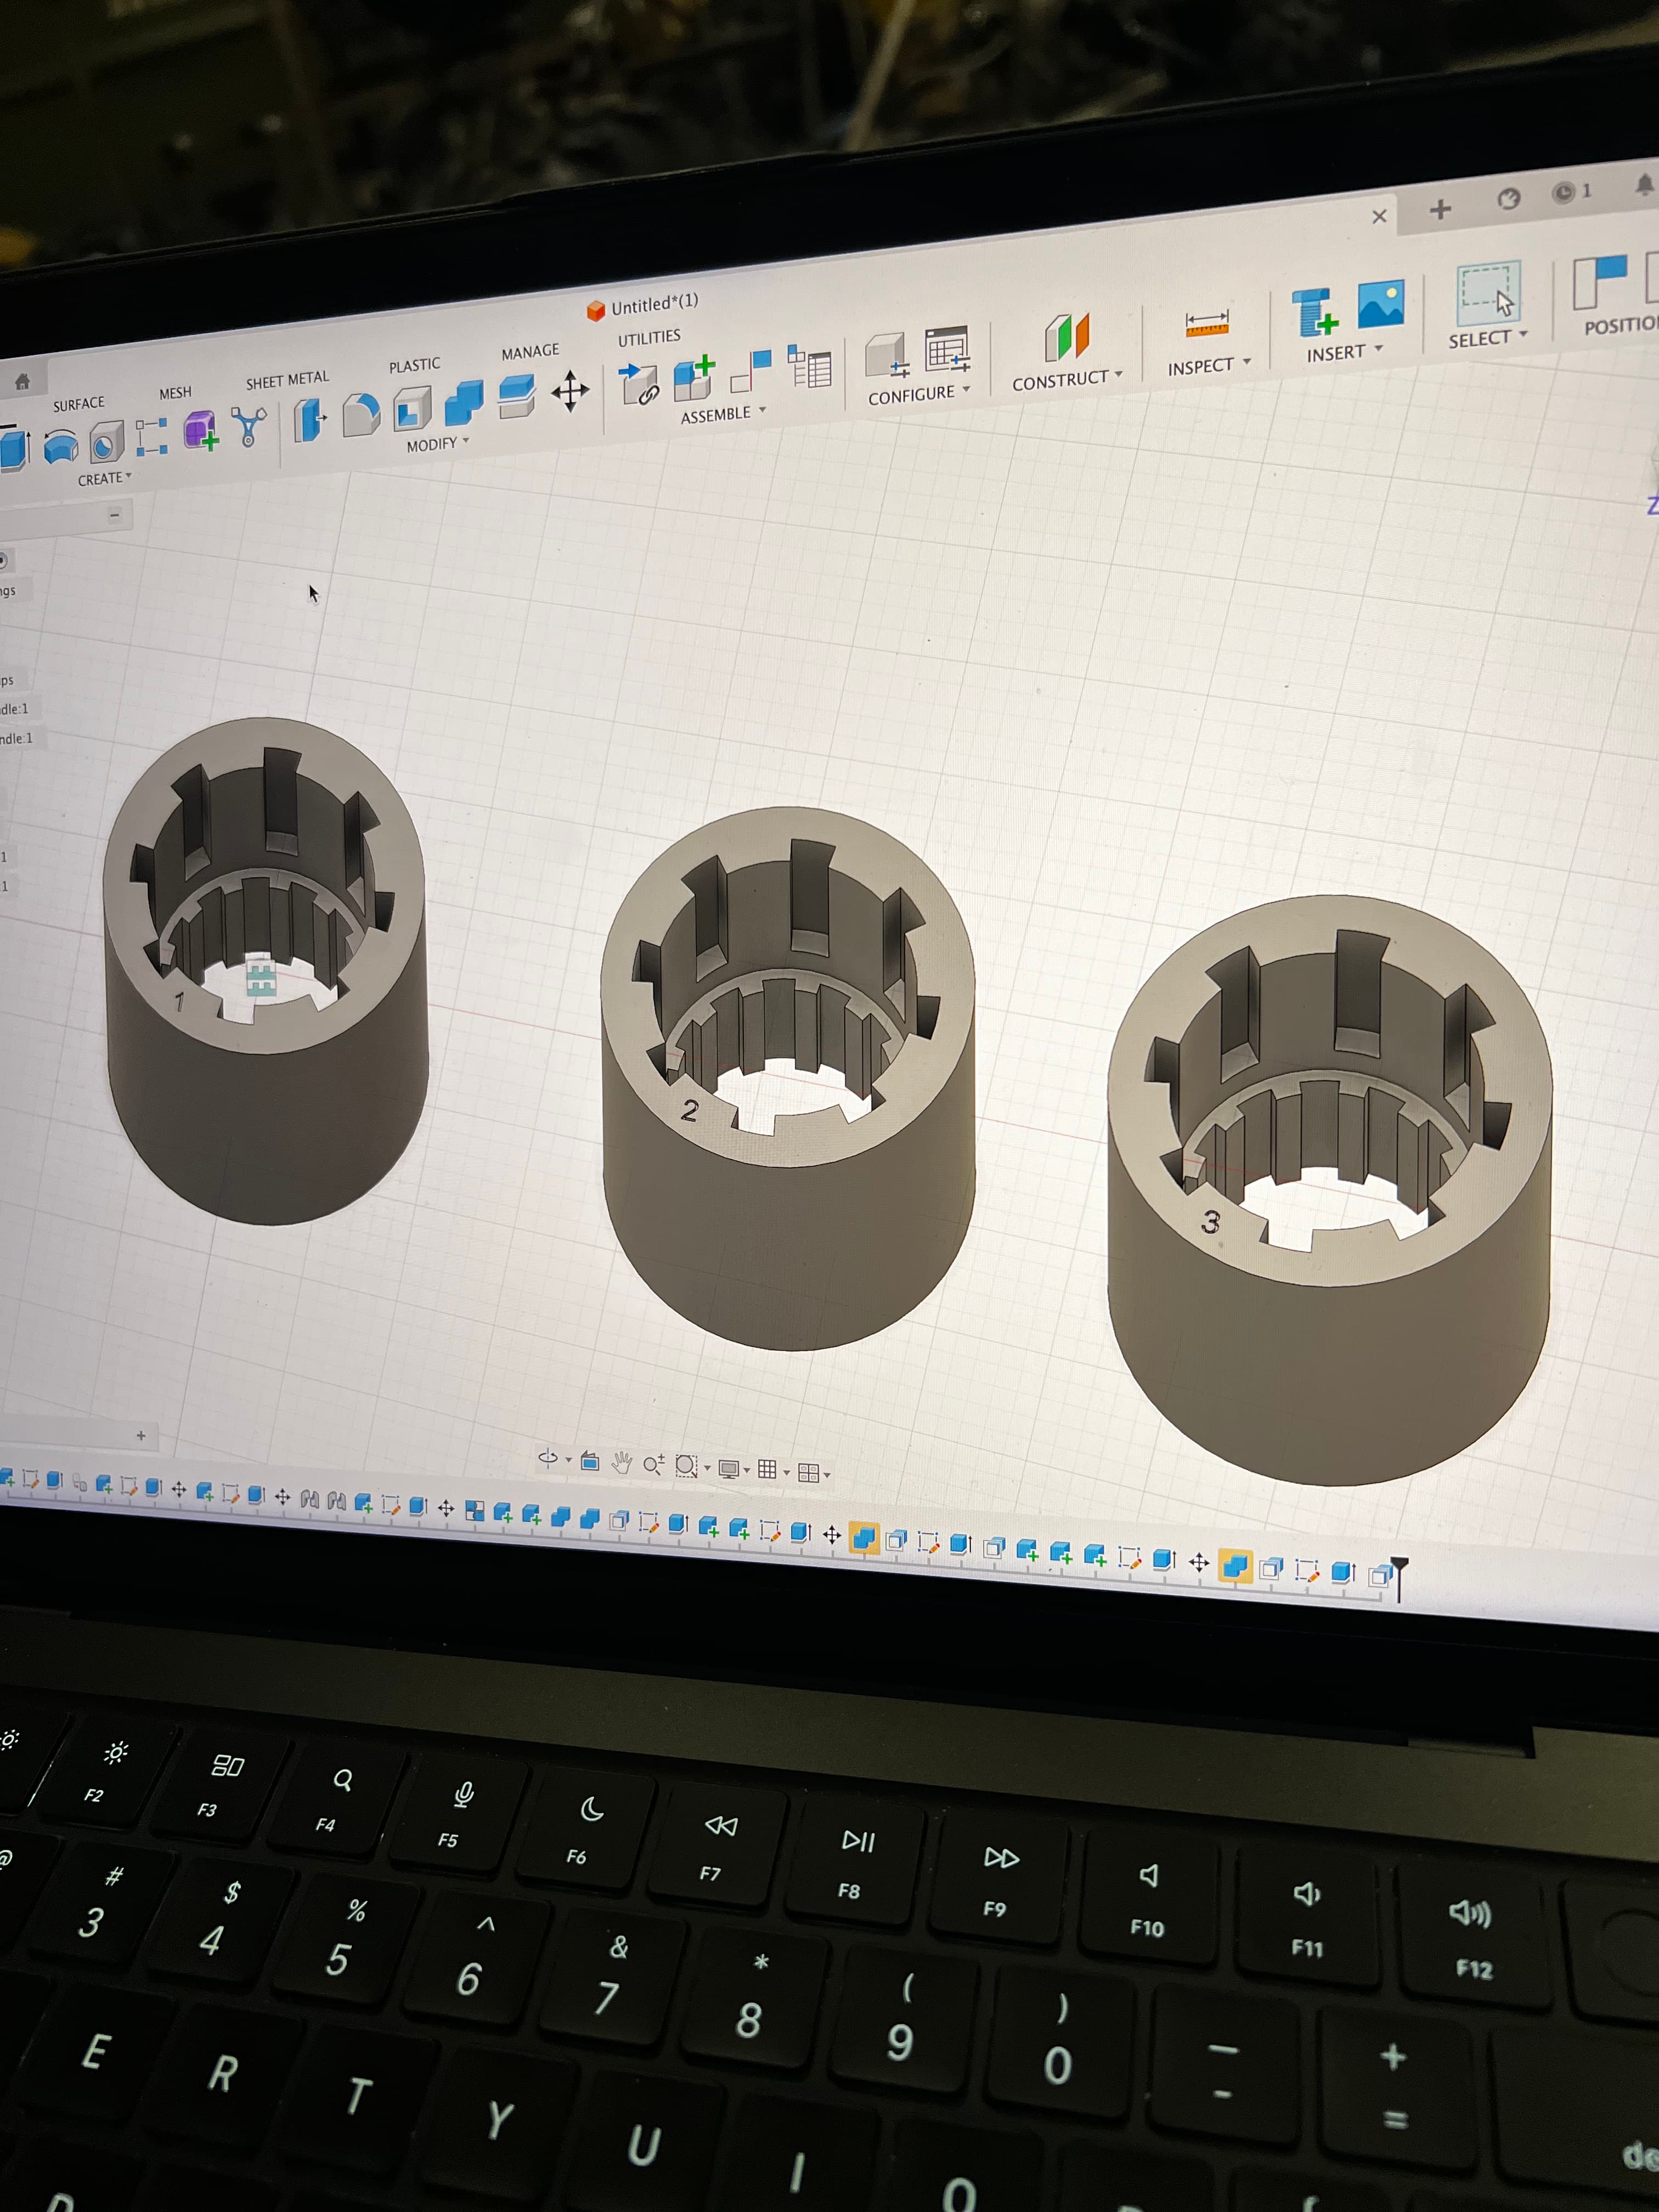Select the Measure tool under Inspect
Image resolution: width=1659 pixels, height=2212 pixels.
point(1207,324)
